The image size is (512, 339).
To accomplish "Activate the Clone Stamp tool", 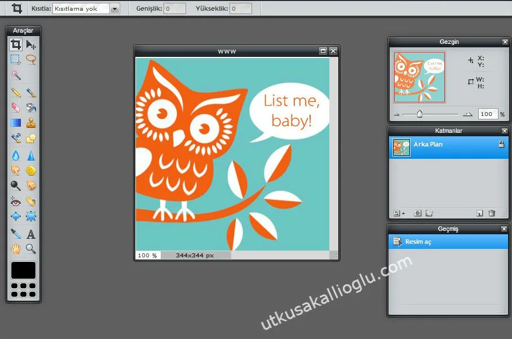I will [x=31, y=123].
